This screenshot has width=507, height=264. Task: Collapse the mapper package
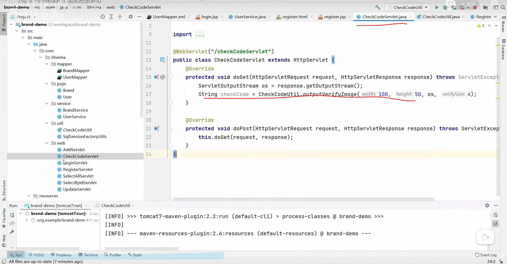pyautogui.click(x=47, y=64)
